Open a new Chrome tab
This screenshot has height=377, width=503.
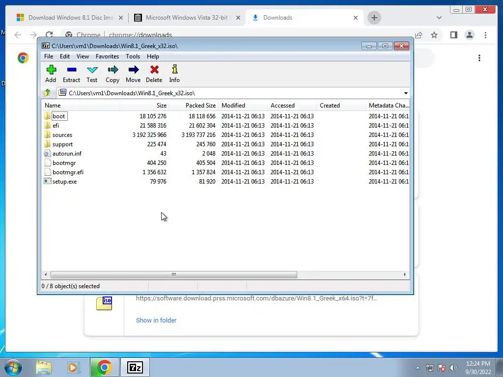(374, 18)
